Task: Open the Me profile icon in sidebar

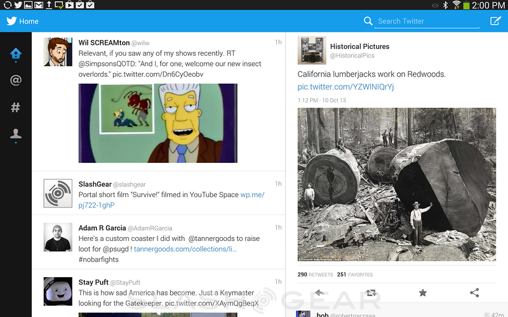Action: pyautogui.click(x=16, y=134)
